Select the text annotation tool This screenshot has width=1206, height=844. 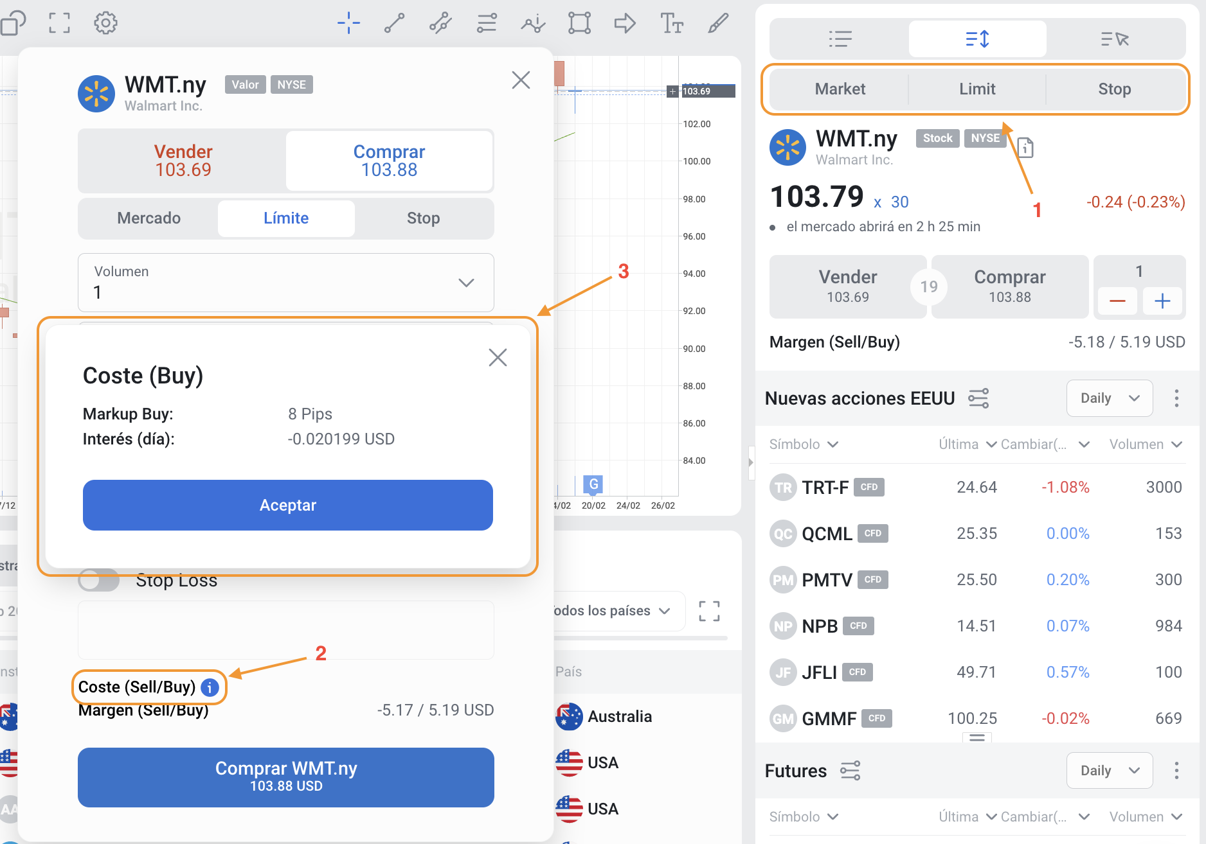click(672, 23)
